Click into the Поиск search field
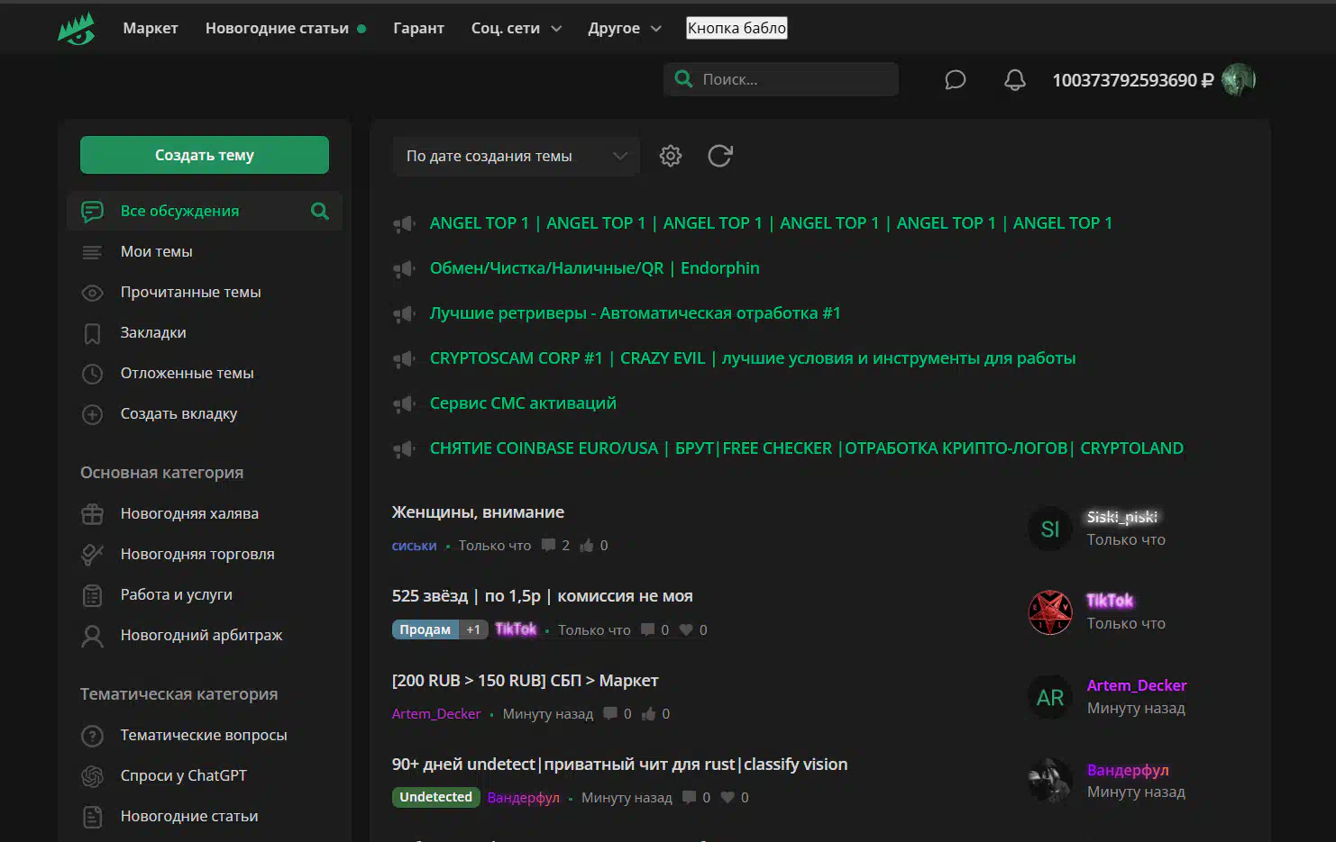 point(793,79)
